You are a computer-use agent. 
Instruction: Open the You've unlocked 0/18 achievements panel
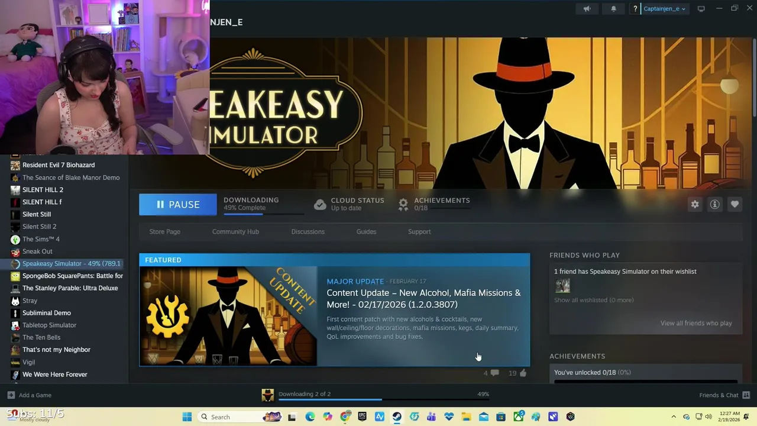pos(645,373)
